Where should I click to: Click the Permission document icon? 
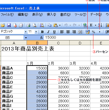(15, 25)
